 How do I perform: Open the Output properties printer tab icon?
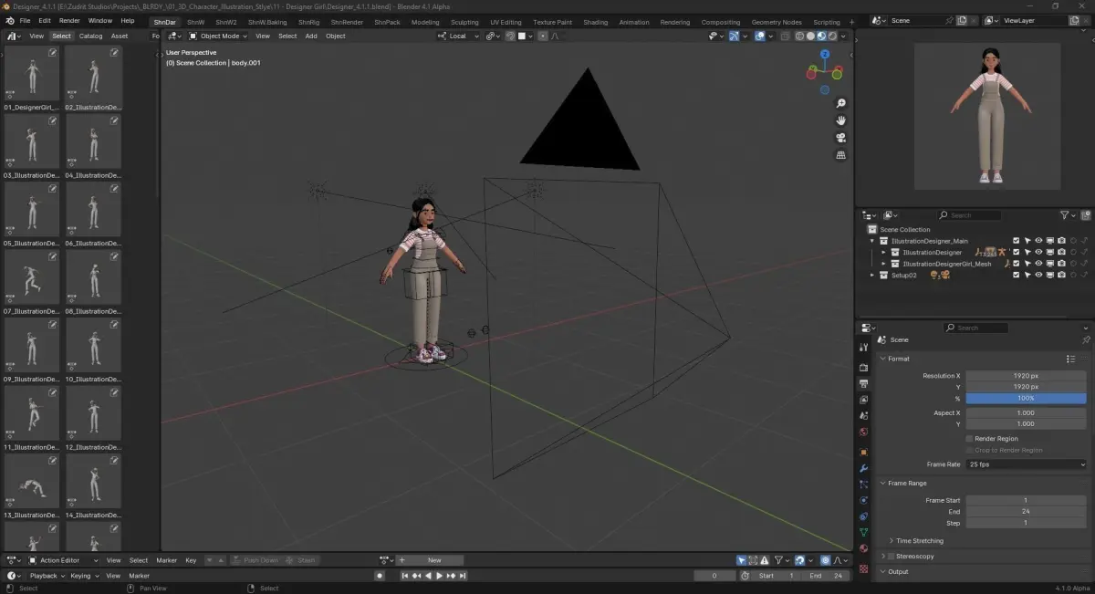(864, 384)
